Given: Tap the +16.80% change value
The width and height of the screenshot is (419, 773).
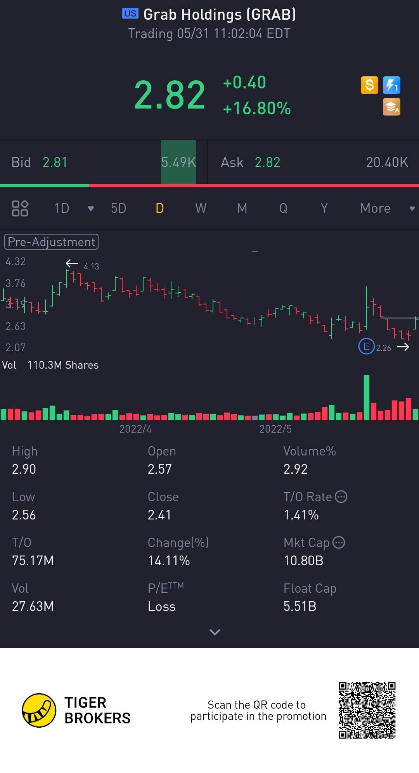Looking at the screenshot, I should pos(257,109).
